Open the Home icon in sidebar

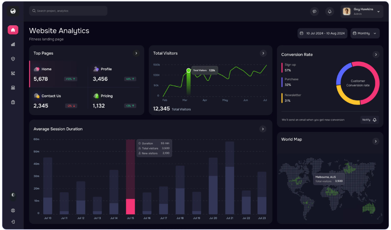13,30
